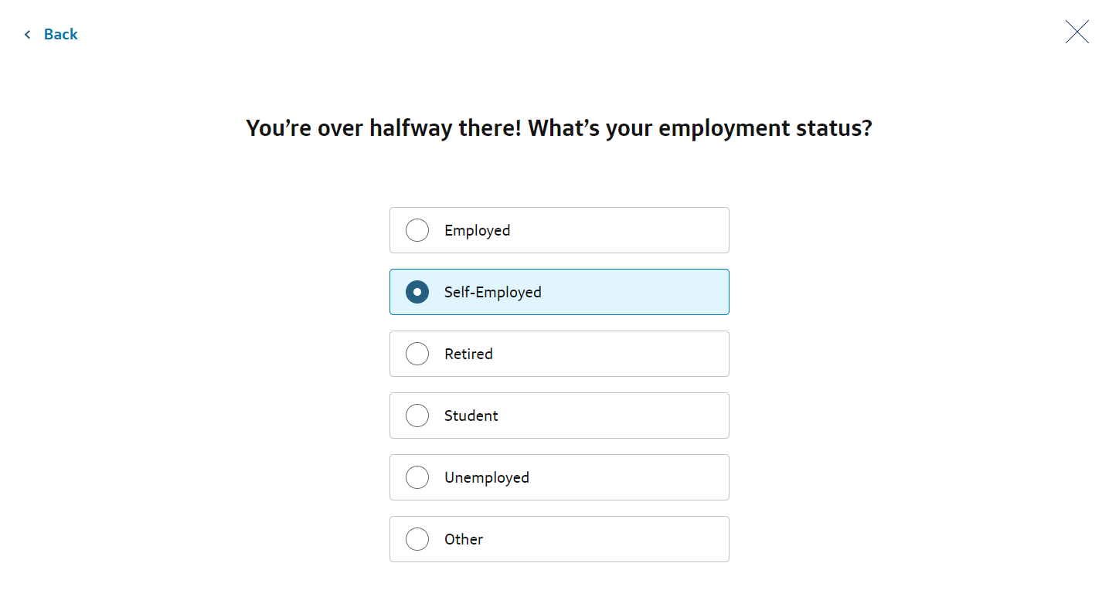
Task: Click the Self-Employed label text
Action: click(x=492, y=293)
